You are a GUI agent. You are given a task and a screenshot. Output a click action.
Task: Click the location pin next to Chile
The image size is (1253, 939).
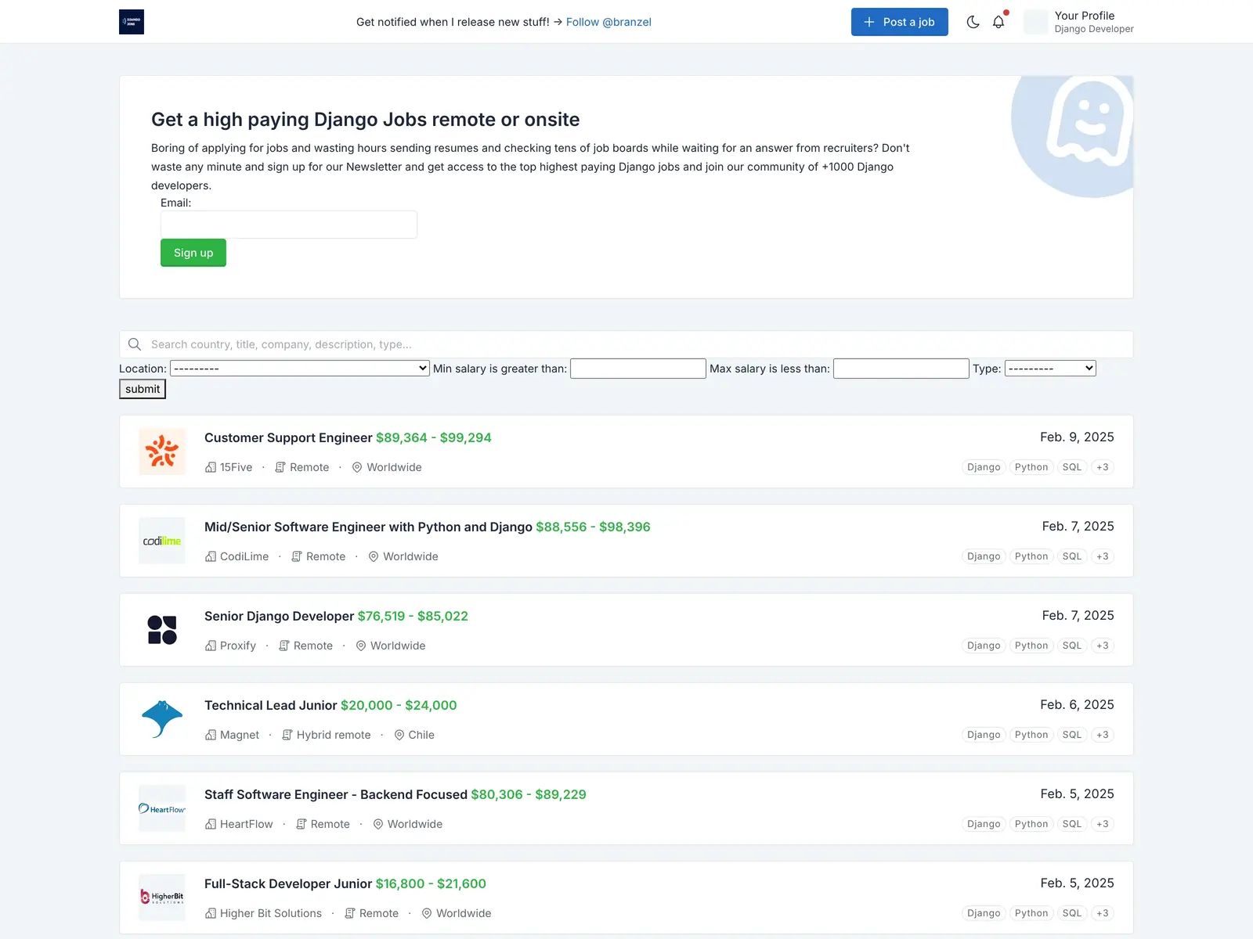pyautogui.click(x=399, y=735)
